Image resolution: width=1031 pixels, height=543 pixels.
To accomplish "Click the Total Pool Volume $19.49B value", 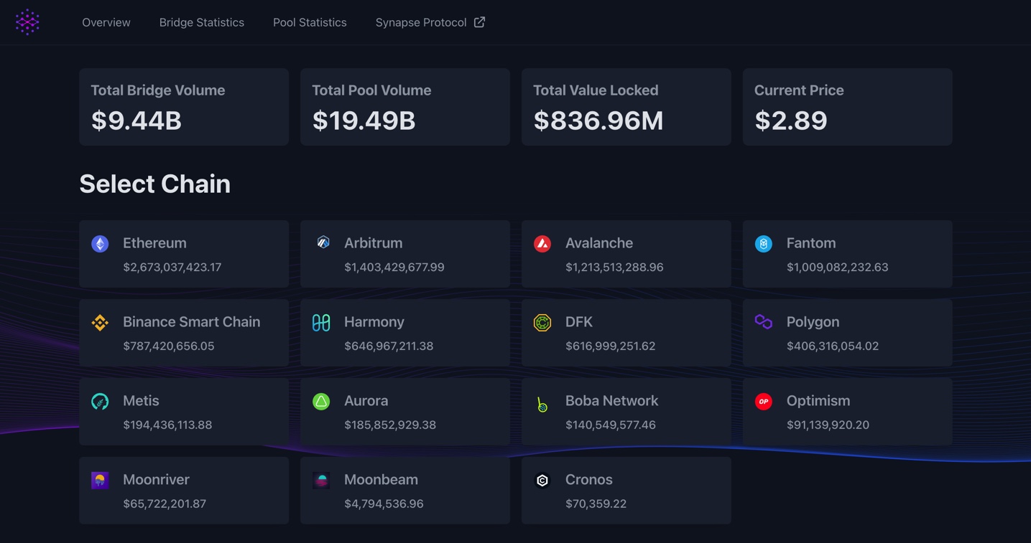I will (364, 121).
